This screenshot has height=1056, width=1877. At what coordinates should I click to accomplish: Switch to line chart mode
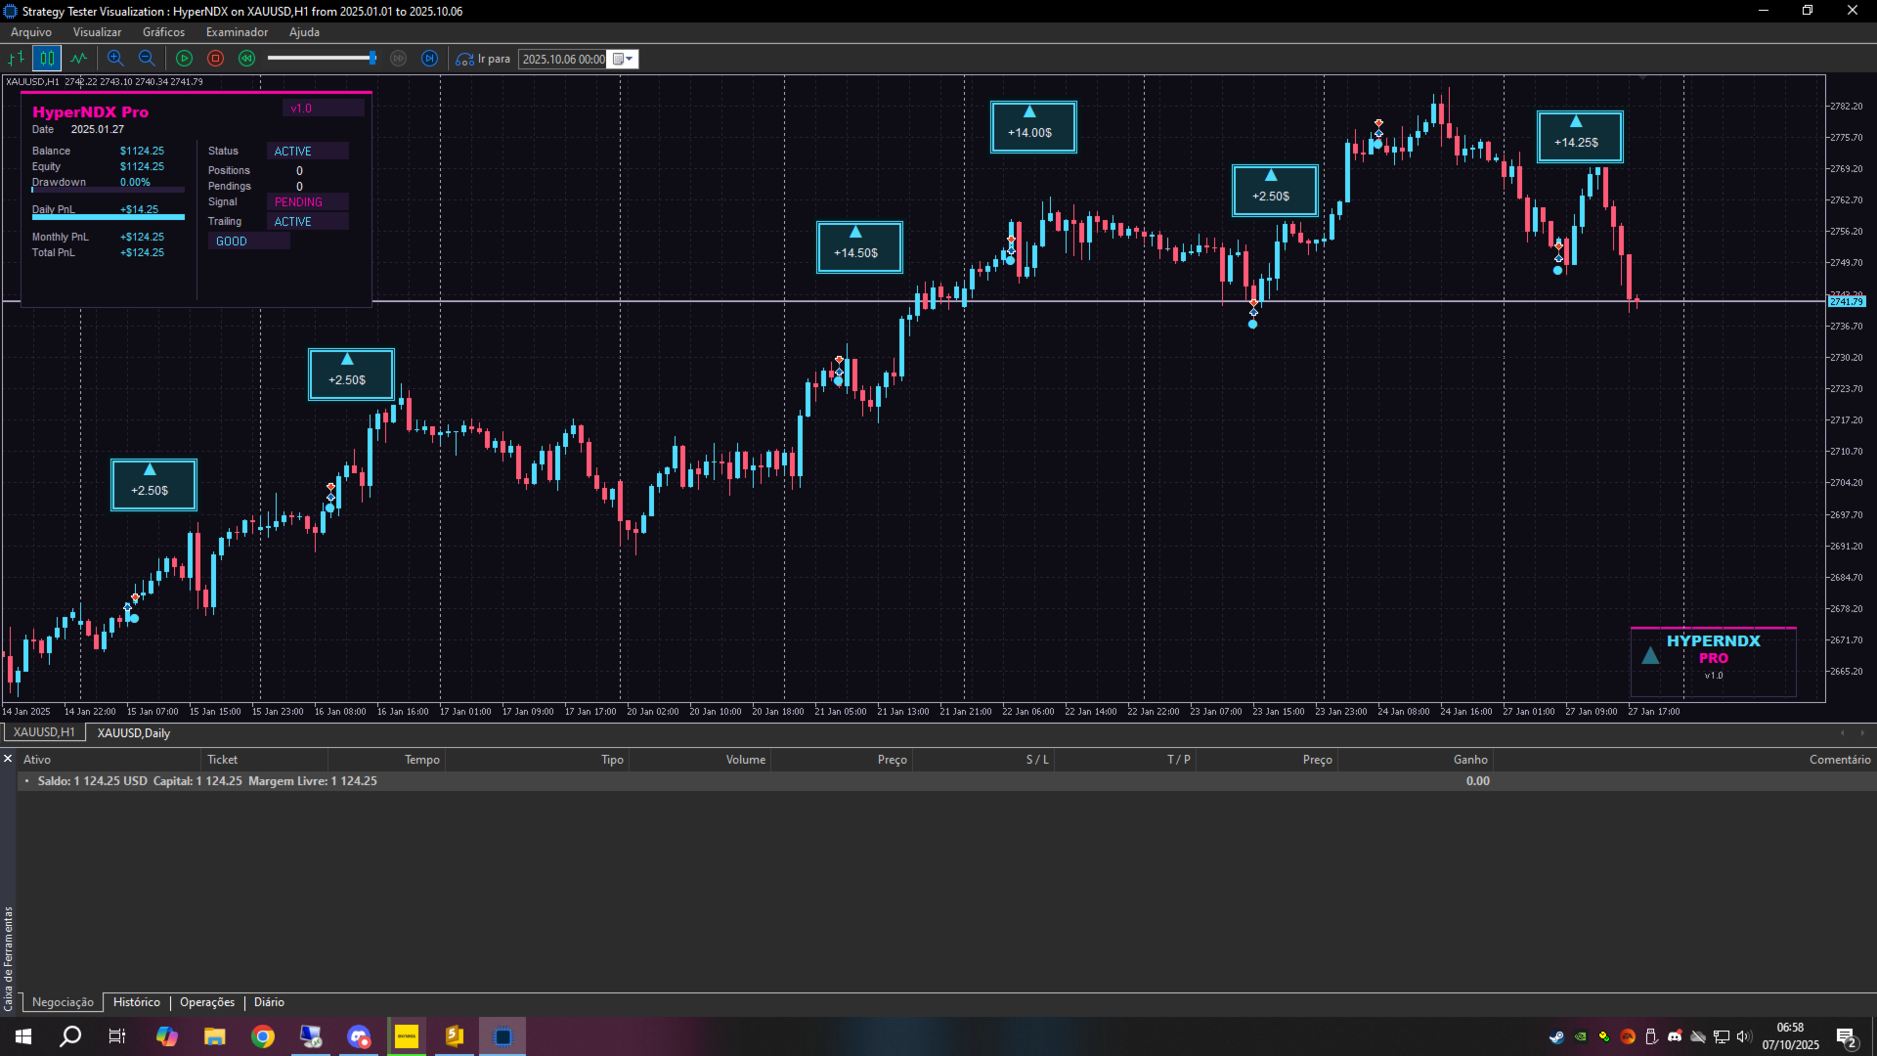pos(78,59)
